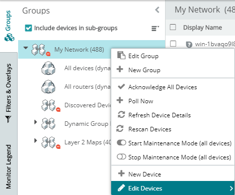Open device win-1bvaqo9l8 in the list
This screenshot has width=235, height=195.
click(x=215, y=44)
